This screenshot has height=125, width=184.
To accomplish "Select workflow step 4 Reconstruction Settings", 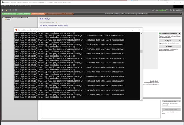I will pyautogui.click(x=54, y=14).
